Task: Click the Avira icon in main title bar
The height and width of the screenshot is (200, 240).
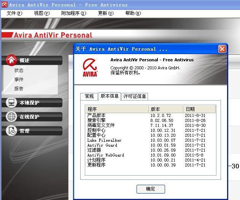Action: click(4, 5)
